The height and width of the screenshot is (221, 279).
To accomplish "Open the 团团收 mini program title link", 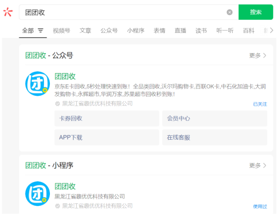I will (65, 186).
